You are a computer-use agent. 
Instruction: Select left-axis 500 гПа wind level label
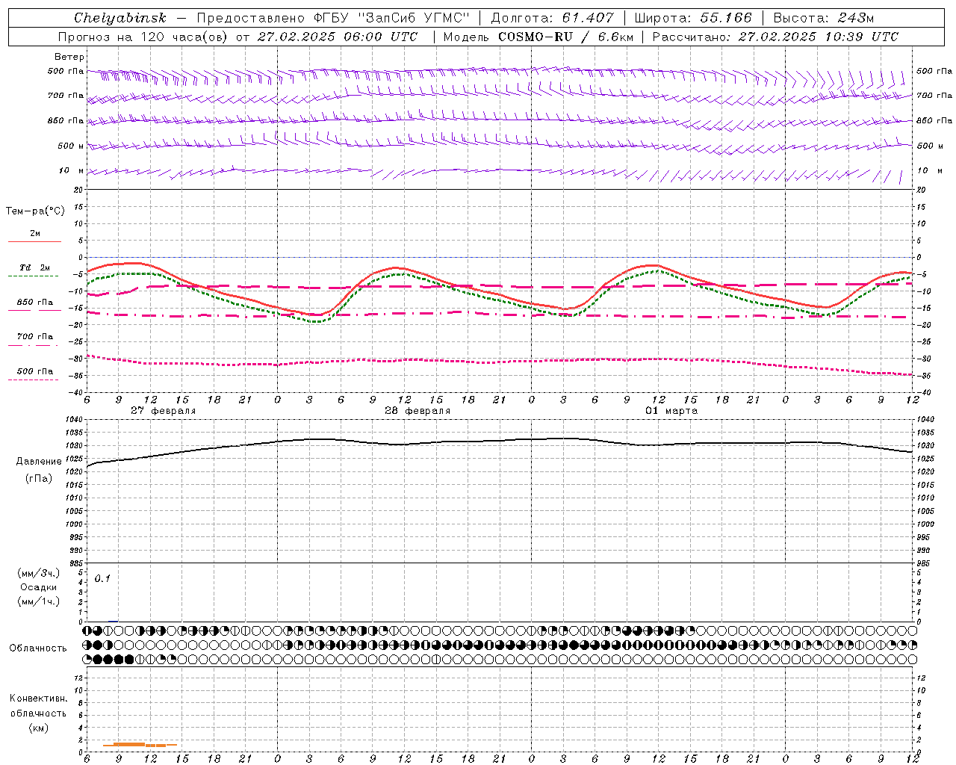click(66, 71)
